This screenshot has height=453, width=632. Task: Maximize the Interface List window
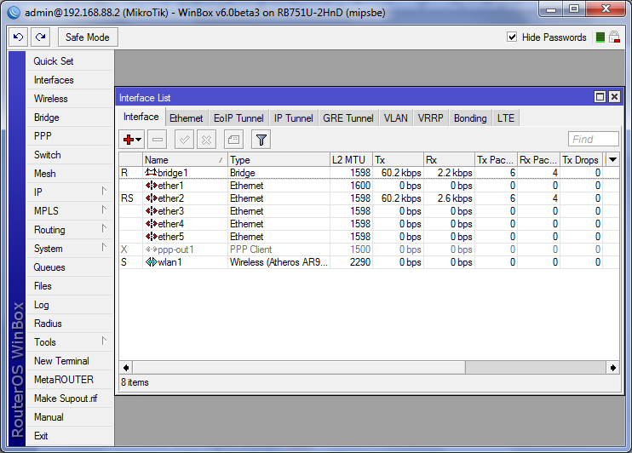pos(600,97)
